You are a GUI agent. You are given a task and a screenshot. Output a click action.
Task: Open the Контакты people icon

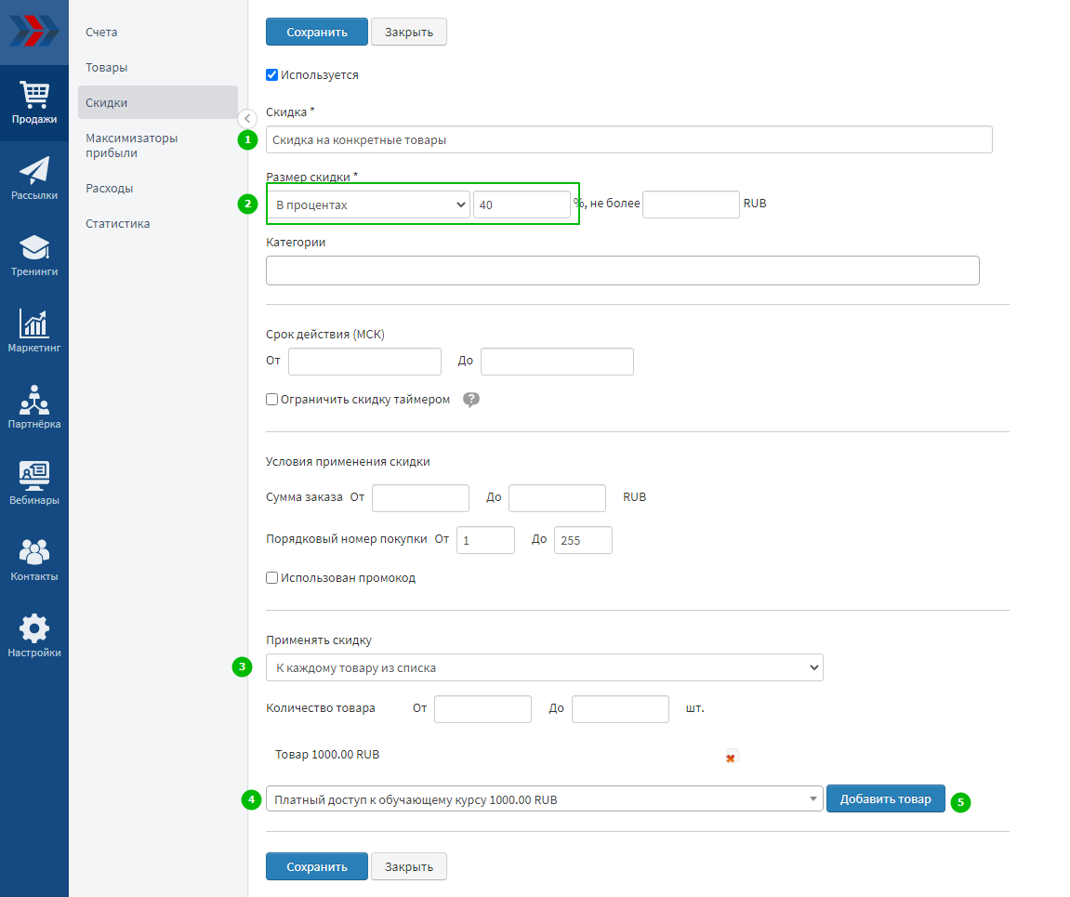click(x=34, y=560)
